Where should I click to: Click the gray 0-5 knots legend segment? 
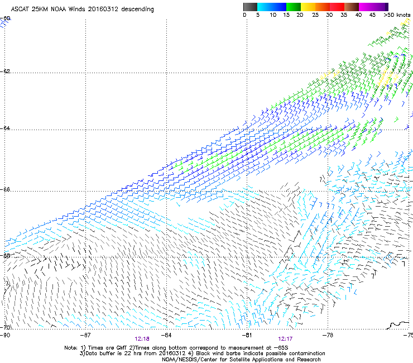click(250, 7)
